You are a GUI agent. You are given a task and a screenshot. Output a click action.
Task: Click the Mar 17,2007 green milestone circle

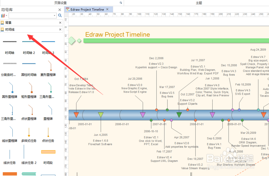pos(167,110)
